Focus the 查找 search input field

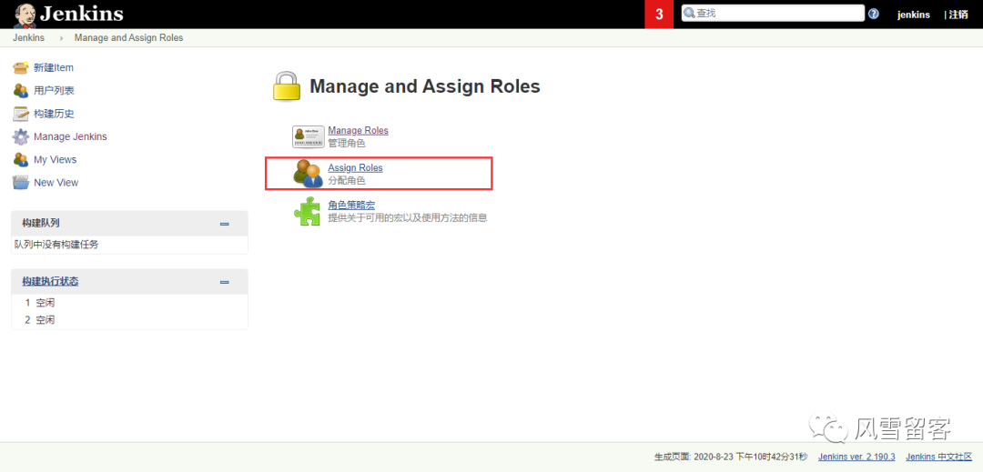pos(773,13)
